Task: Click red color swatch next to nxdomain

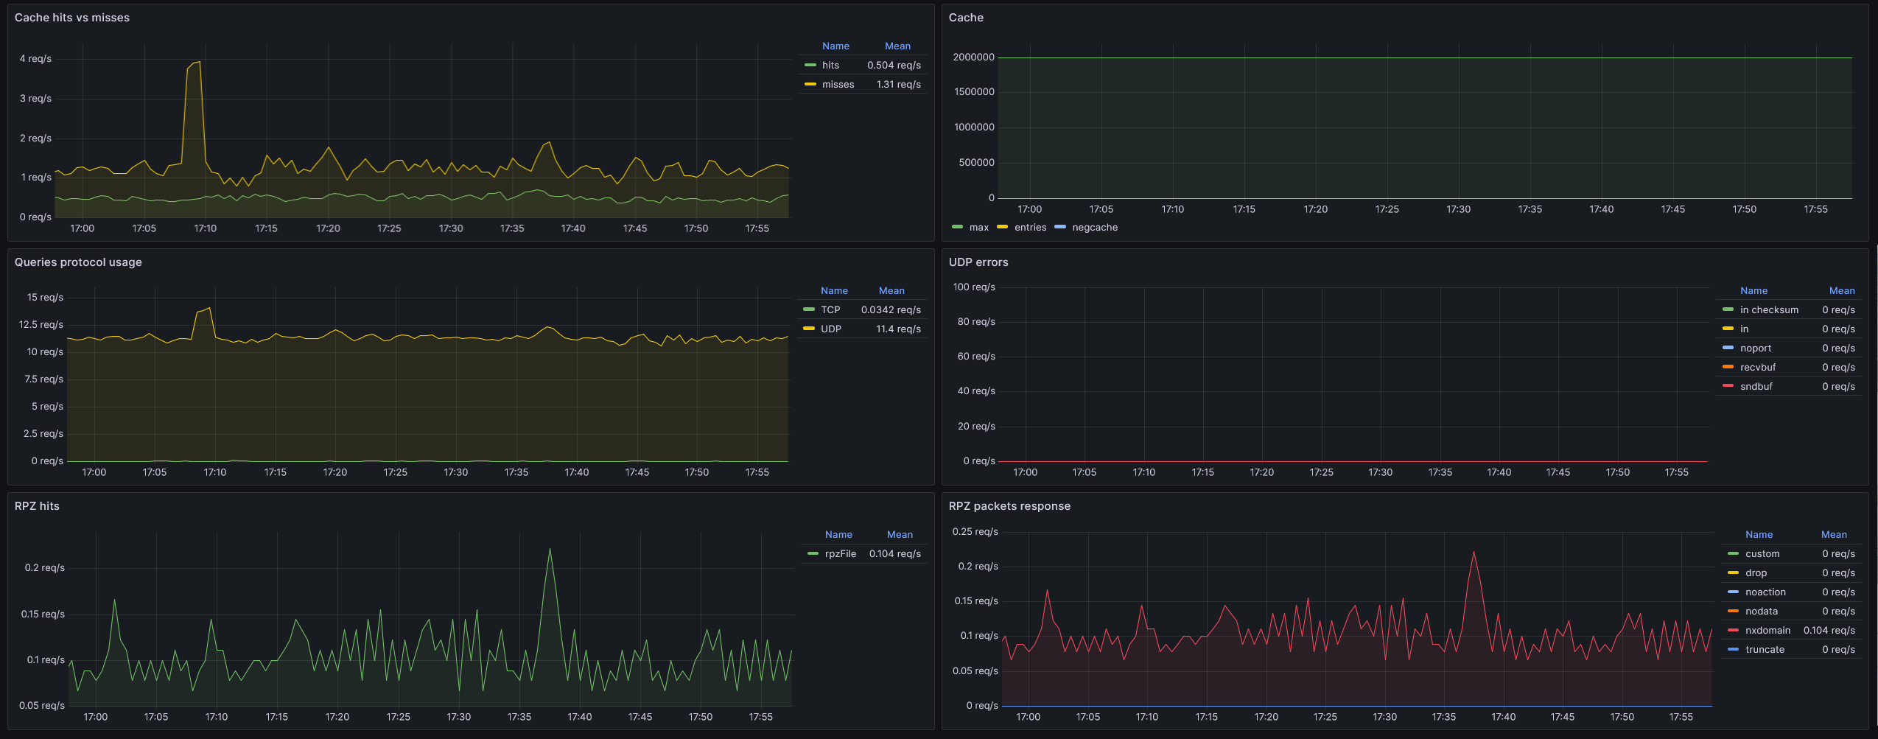Action: click(1733, 631)
